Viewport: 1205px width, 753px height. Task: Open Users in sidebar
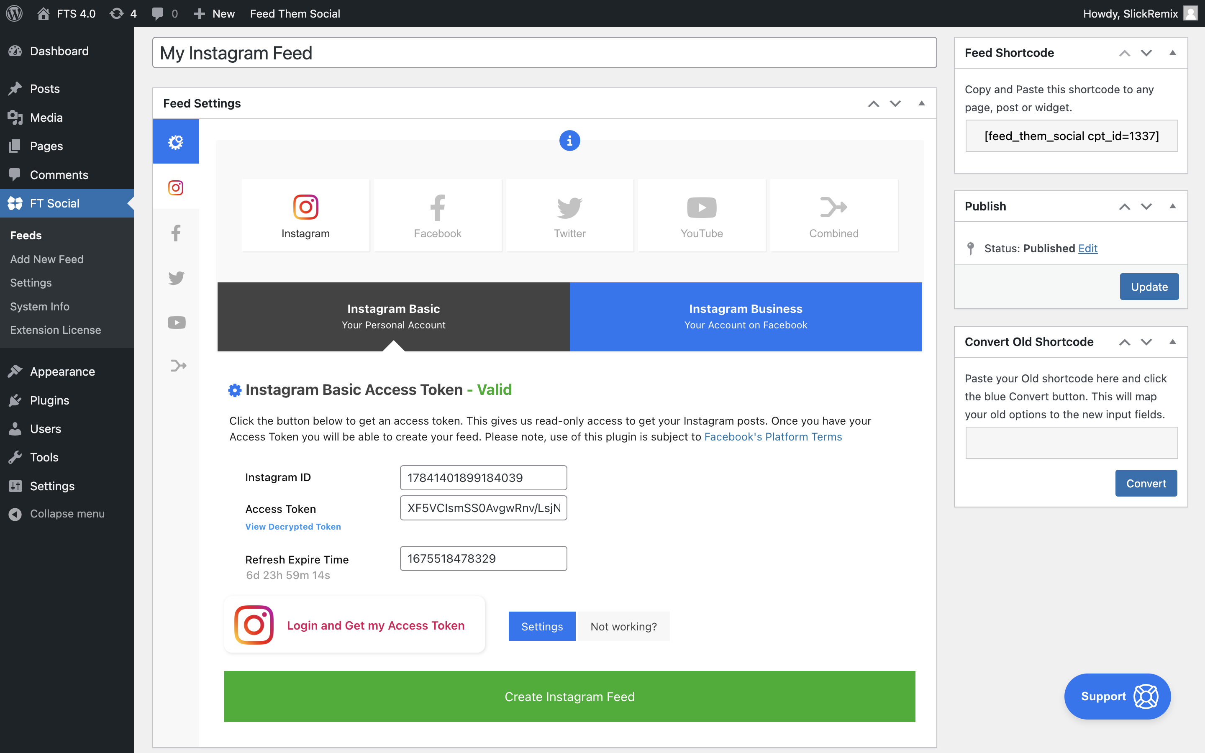tap(67, 429)
